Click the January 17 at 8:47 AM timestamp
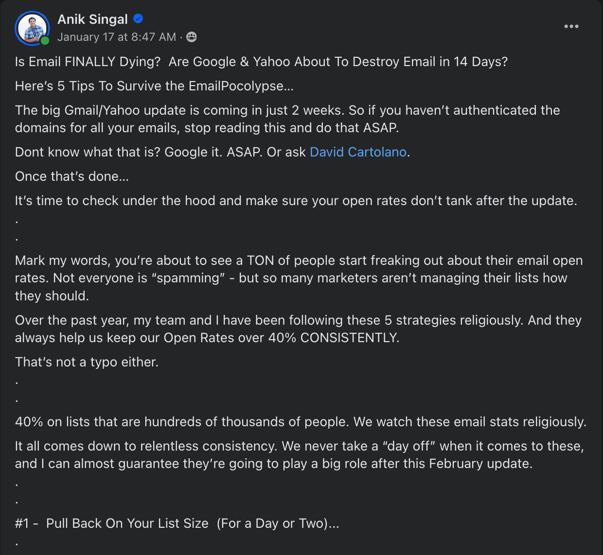Viewport: 603px width, 555px height. point(117,37)
